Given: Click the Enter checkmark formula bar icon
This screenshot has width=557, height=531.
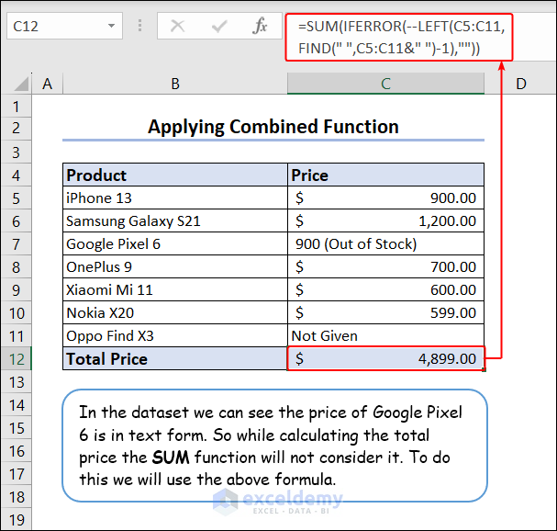Looking at the screenshot, I should [x=218, y=26].
